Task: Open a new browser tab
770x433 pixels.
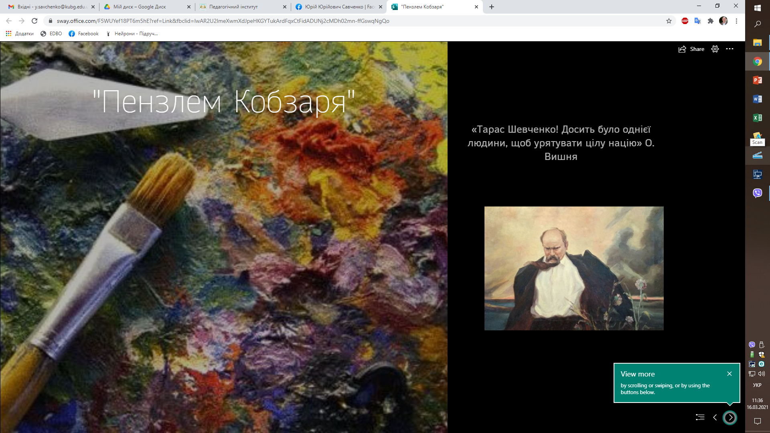Action: click(492, 7)
